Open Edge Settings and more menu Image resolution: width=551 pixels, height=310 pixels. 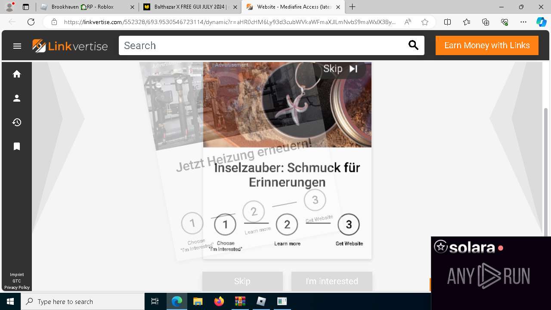[x=523, y=22]
